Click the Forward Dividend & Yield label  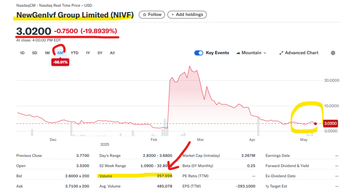(287, 166)
